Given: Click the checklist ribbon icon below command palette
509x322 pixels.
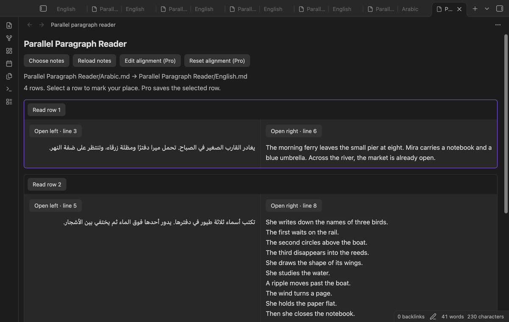Looking at the screenshot, I should coord(9,102).
